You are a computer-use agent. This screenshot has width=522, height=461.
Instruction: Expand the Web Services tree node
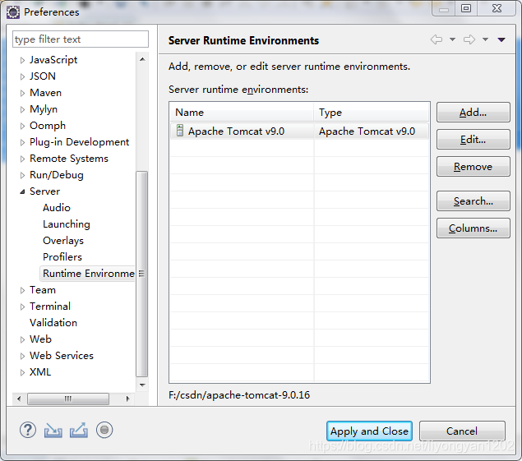tap(22, 356)
